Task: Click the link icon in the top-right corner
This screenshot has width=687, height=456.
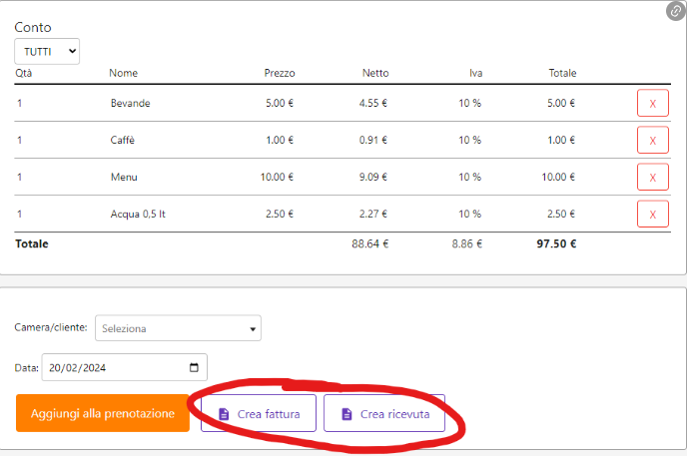Action: tap(675, 11)
